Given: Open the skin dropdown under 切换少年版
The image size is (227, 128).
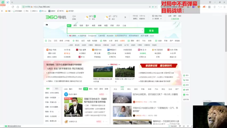Looking at the screenshot, I should pos(161,19).
